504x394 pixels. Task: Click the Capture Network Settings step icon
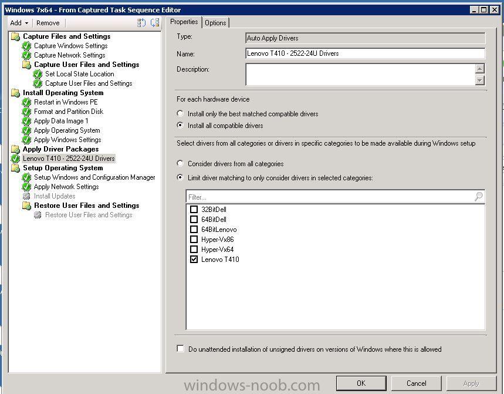pyautogui.click(x=26, y=55)
